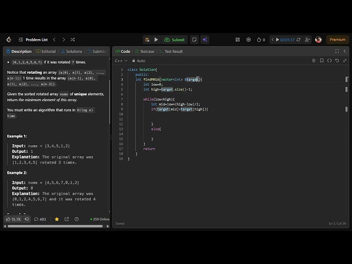Screen dimensions: 352x264
Task: Switch to the Submissions tab
Action: (97, 51)
